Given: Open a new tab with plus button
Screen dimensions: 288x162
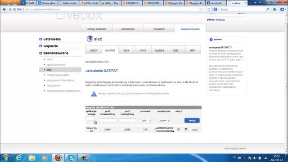Looking at the screenshot, I should click(255, 3).
